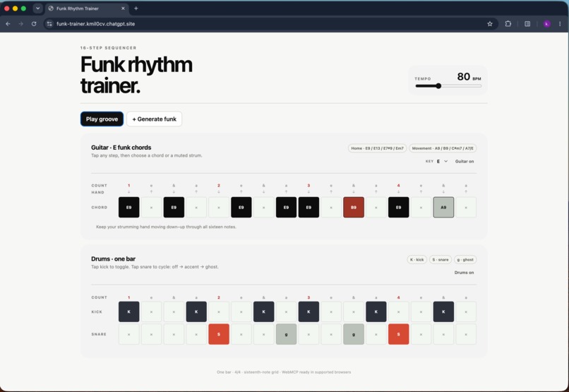Select the E9 chord step on count 4
The height and width of the screenshot is (392, 569).
[398, 207]
